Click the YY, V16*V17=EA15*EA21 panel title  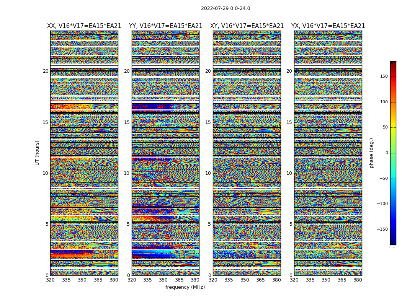coord(166,26)
